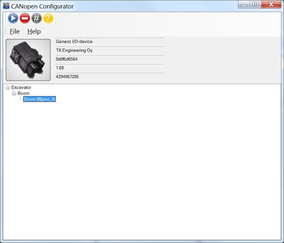Select the red Stop toolbar icon
The width and height of the screenshot is (284, 243).
point(25,18)
